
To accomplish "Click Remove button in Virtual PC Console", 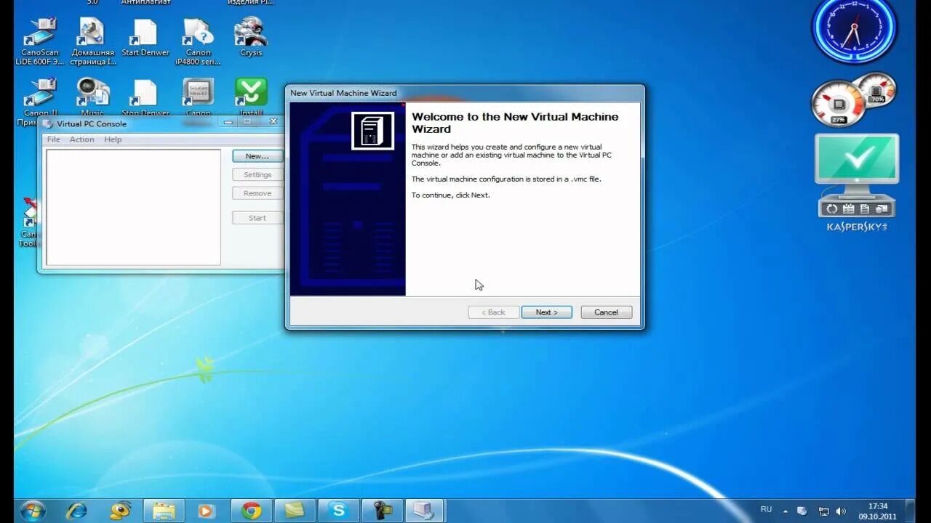I will pyautogui.click(x=257, y=193).
